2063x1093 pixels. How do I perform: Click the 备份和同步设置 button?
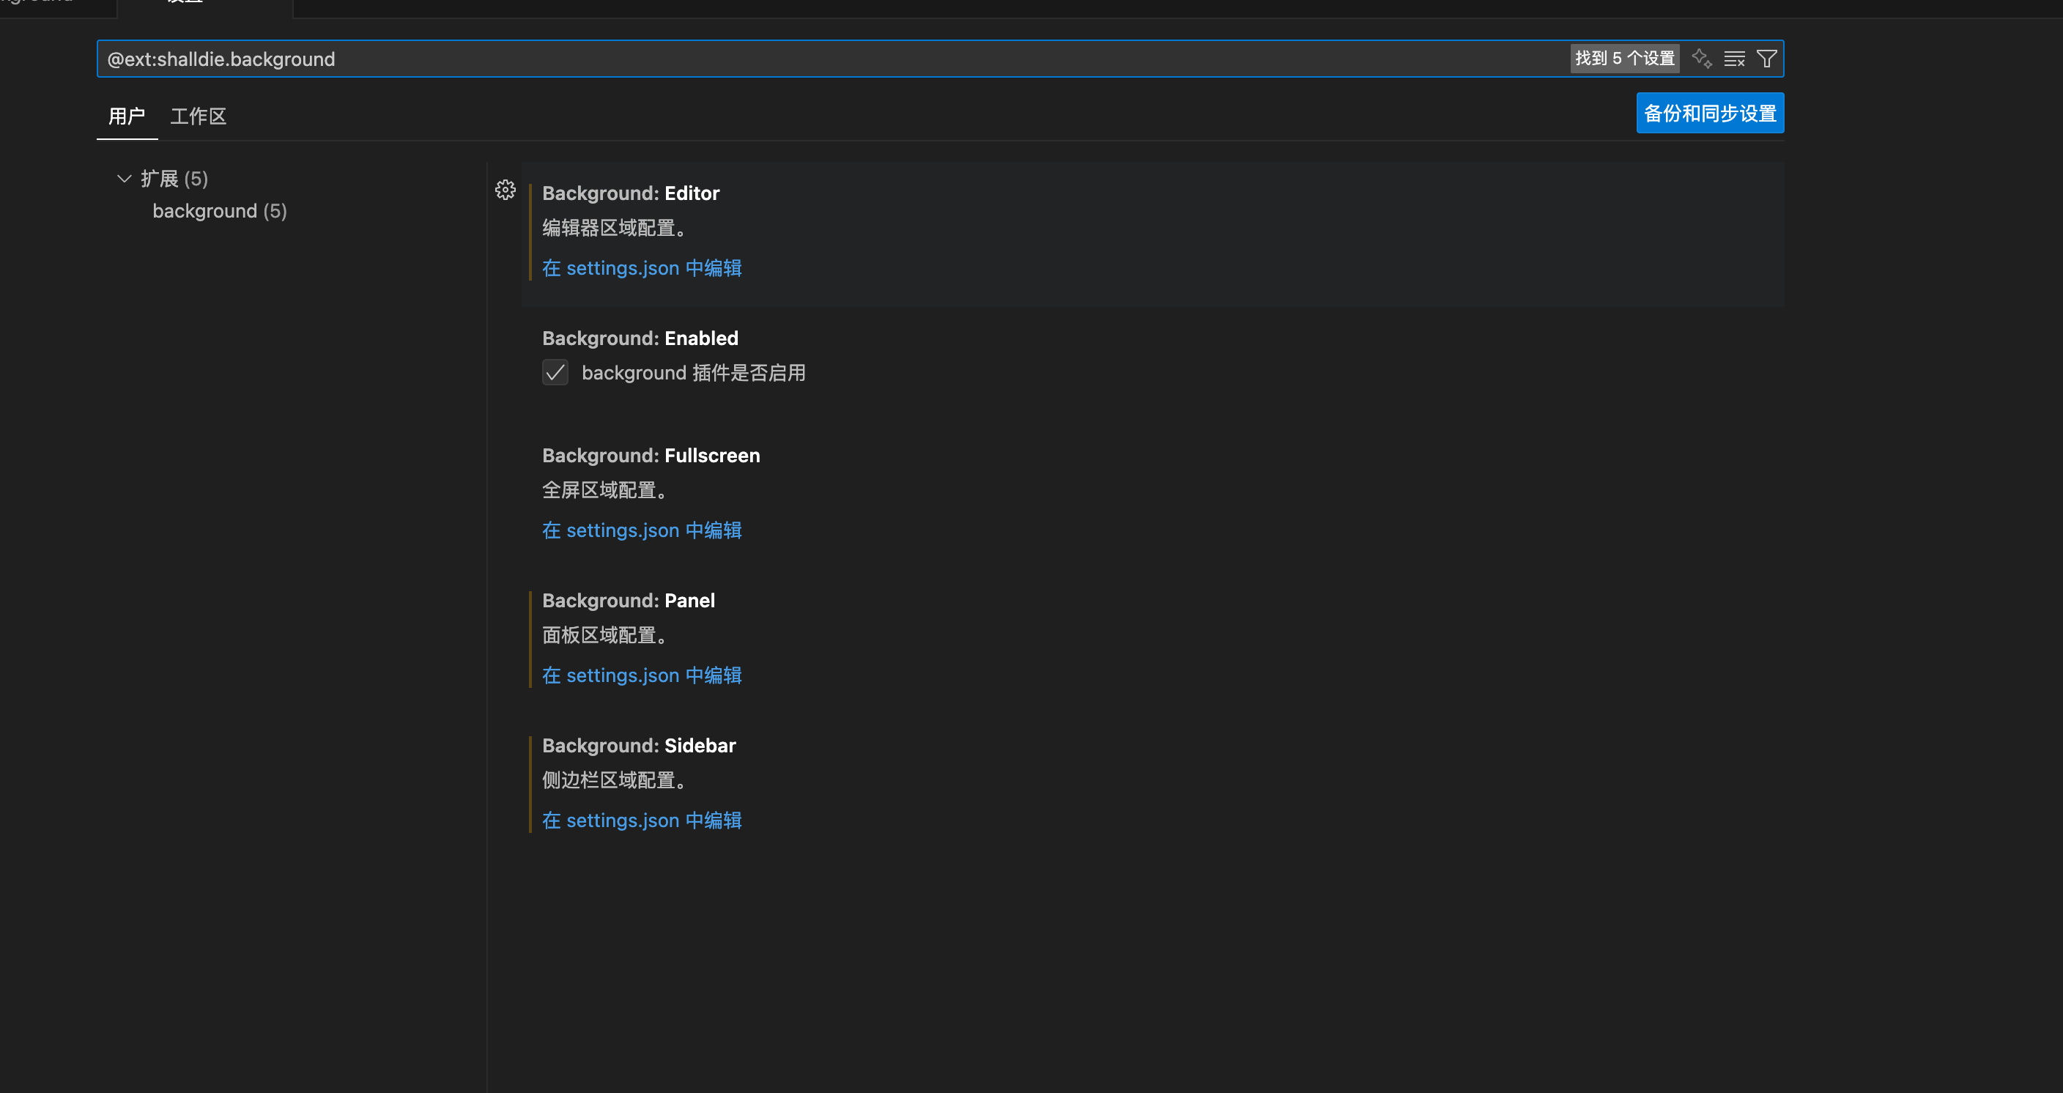pos(1710,113)
